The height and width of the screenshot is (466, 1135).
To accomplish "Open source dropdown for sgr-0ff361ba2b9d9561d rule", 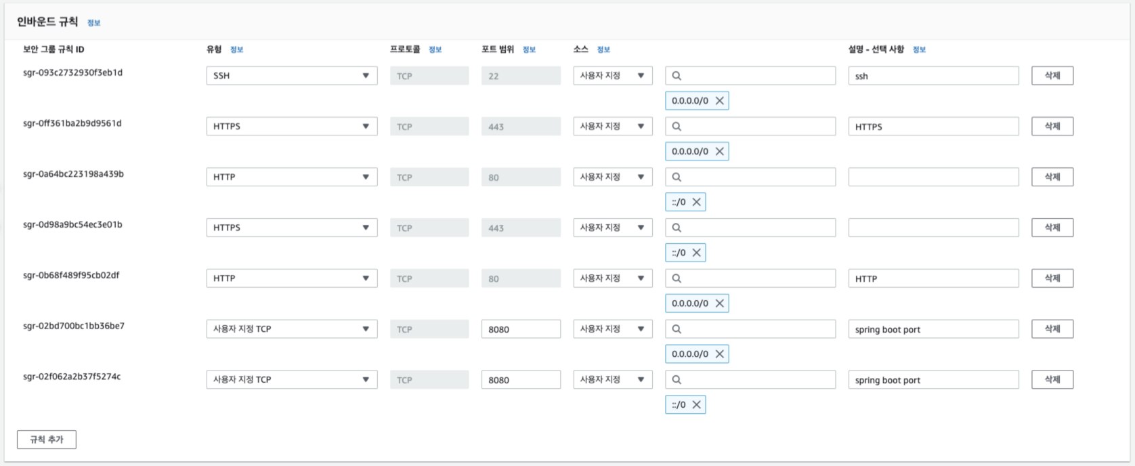I will 613,127.
